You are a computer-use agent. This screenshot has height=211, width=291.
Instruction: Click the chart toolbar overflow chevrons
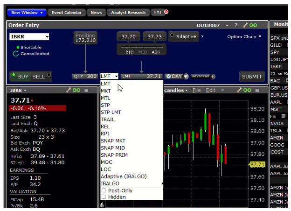(222, 90)
